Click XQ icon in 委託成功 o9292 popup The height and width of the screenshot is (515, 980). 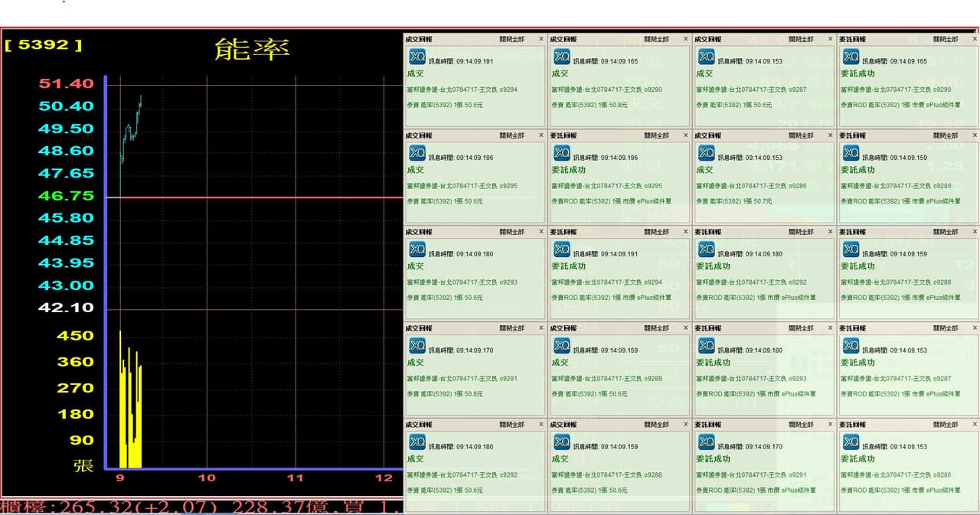point(707,249)
